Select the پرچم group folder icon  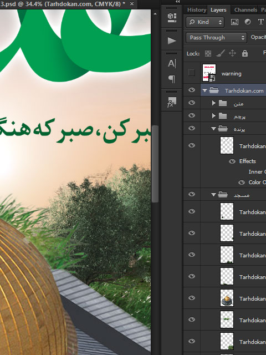(x=223, y=116)
